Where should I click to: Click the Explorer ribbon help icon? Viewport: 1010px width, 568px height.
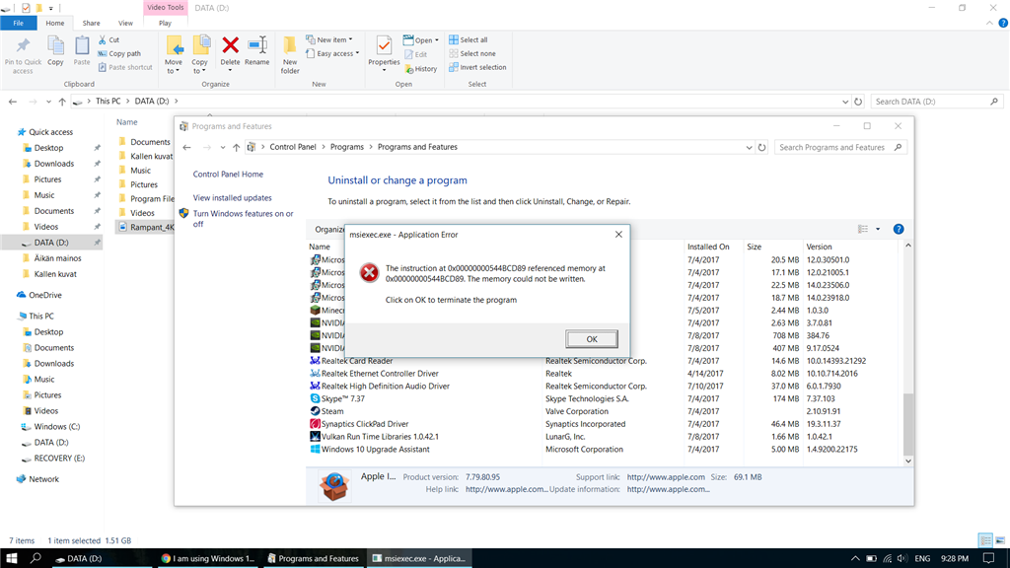point(1003,23)
